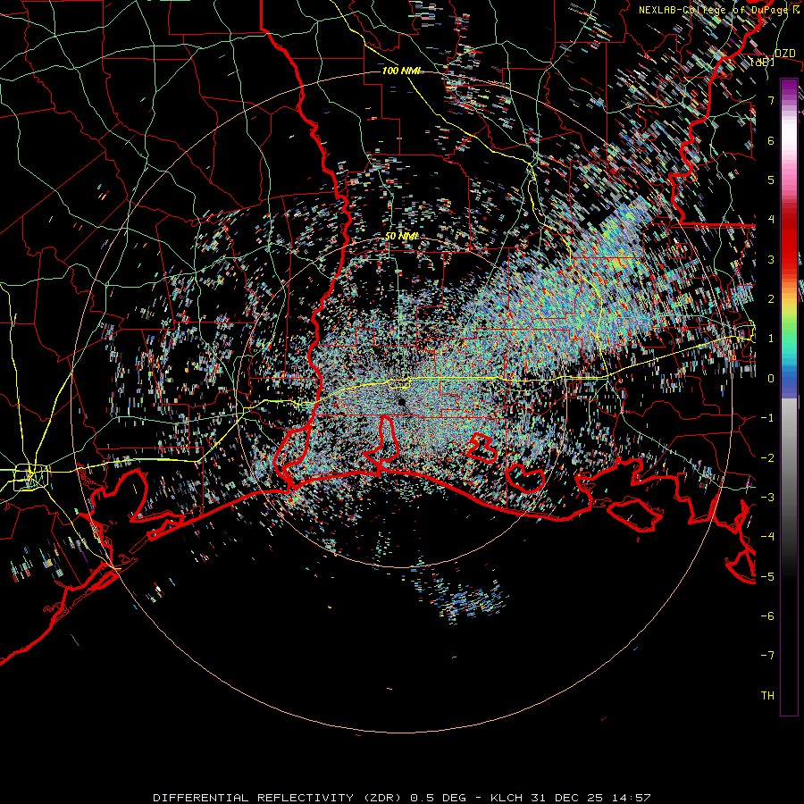Viewport: 804px width, 804px height.
Task: Click the 1 value on the color scale
Action: click(771, 339)
